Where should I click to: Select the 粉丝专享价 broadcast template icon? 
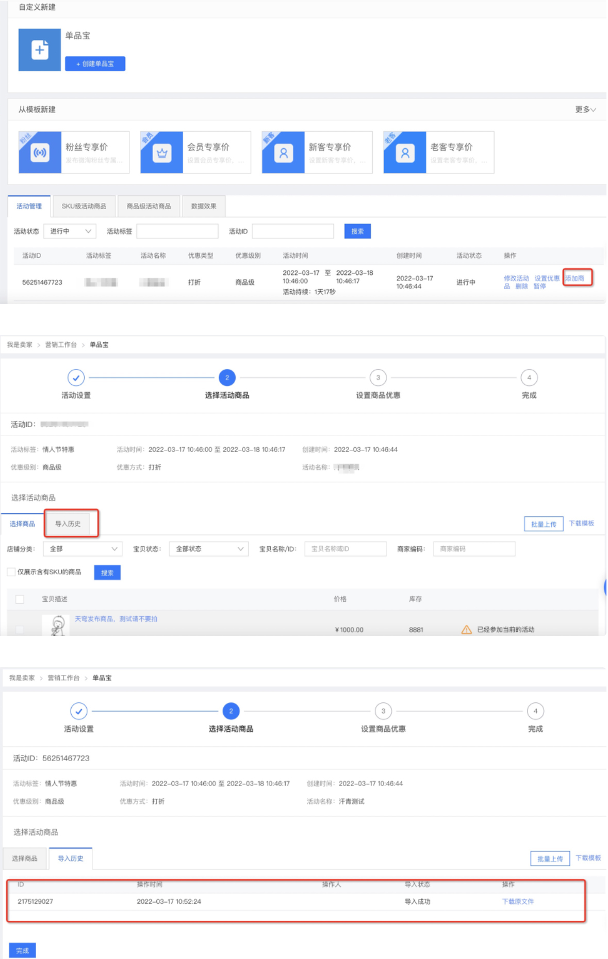click(x=40, y=153)
